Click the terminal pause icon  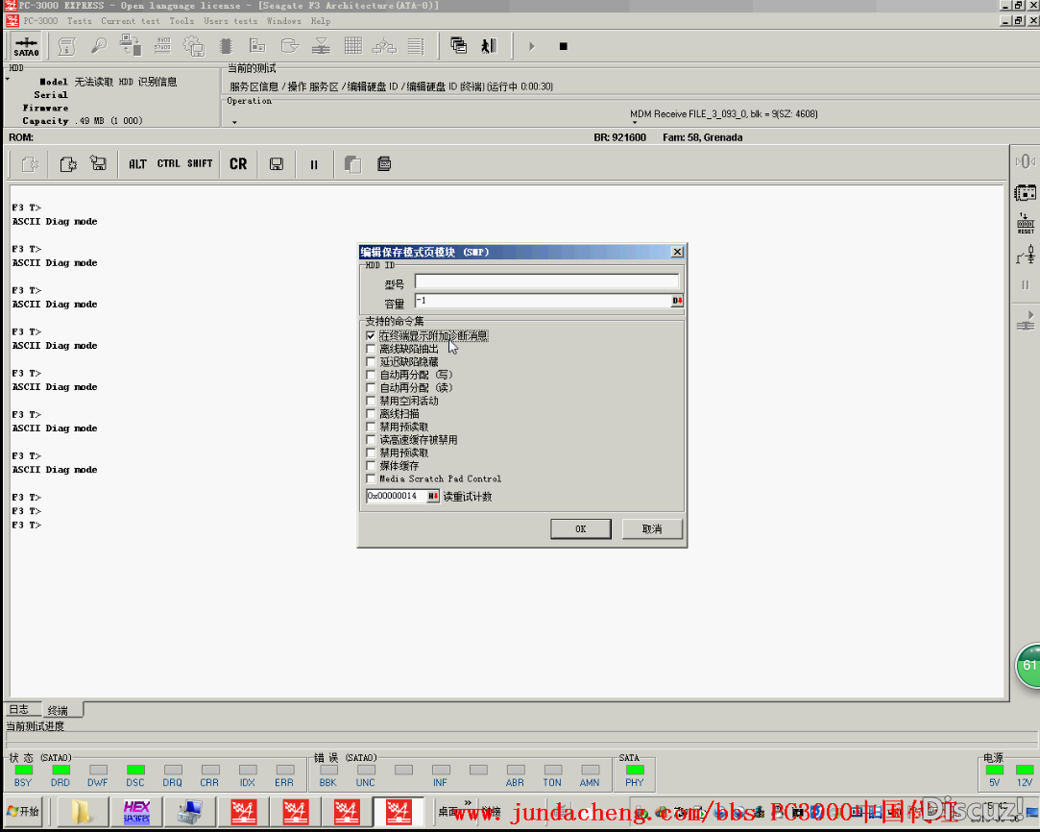click(313, 164)
